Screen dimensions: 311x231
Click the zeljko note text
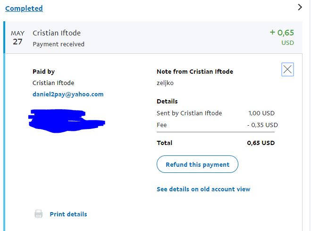[x=165, y=83]
